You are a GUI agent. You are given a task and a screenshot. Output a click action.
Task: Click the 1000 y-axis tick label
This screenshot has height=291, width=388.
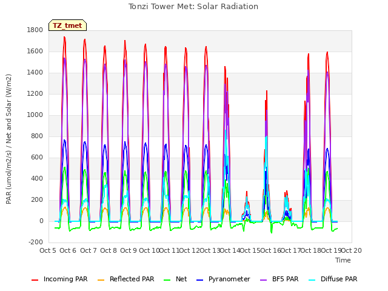[x=35, y=115]
